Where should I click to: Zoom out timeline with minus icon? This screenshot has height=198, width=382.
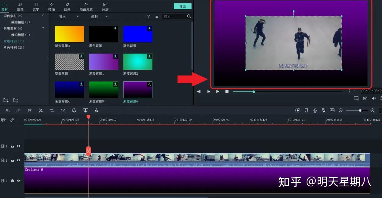click(x=341, y=110)
